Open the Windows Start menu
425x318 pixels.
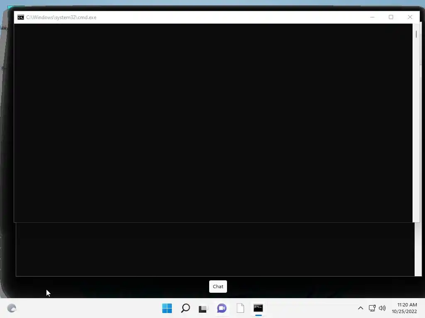point(167,308)
